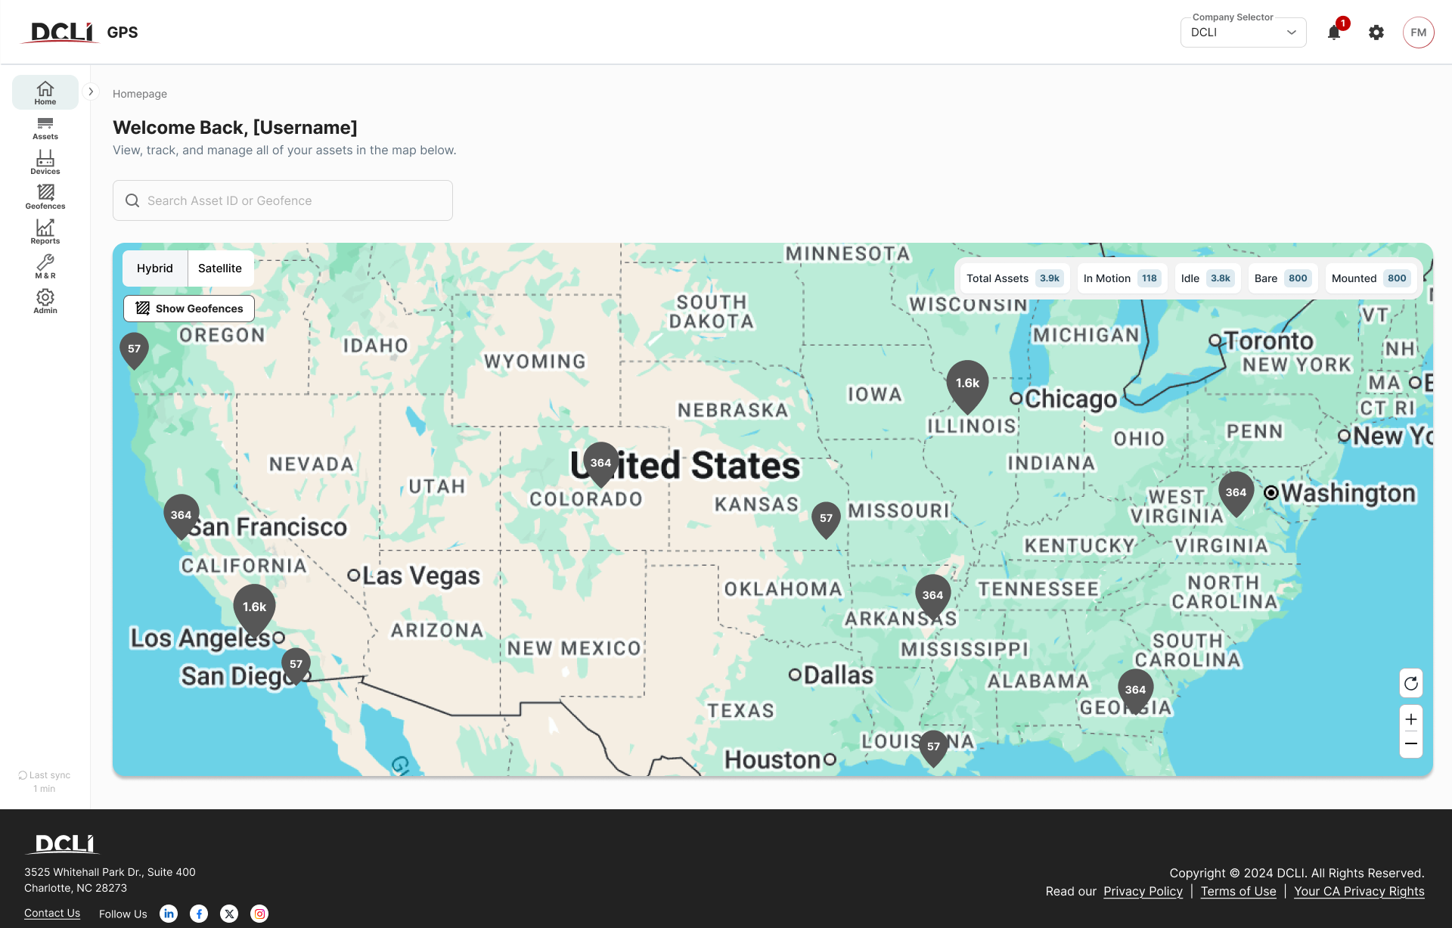Switch the map to Hybrid view
The image size is (1452, 928).
155,268
